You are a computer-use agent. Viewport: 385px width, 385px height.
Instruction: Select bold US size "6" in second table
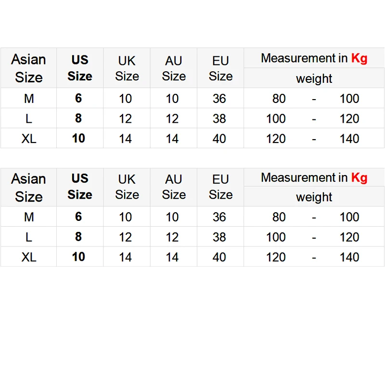click(78, 217)
